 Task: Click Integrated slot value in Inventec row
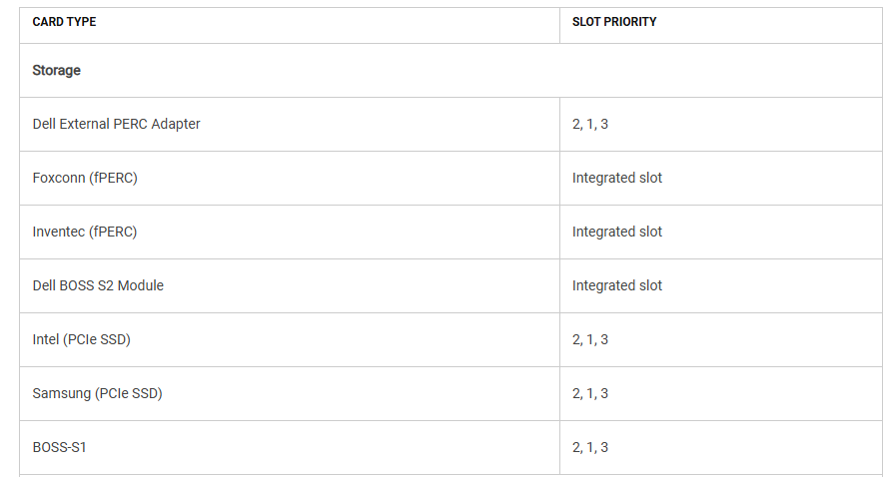click(616, 233)
